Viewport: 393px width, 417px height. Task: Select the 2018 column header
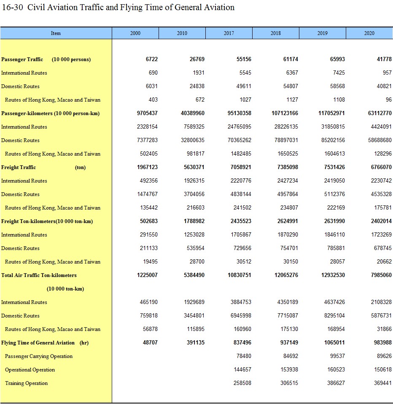coord(276,33)
